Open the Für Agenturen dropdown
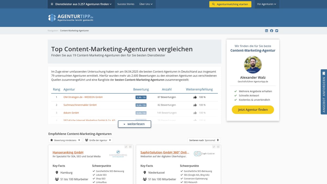The height and width of the screenshot is (184, 327). (267, 4)
